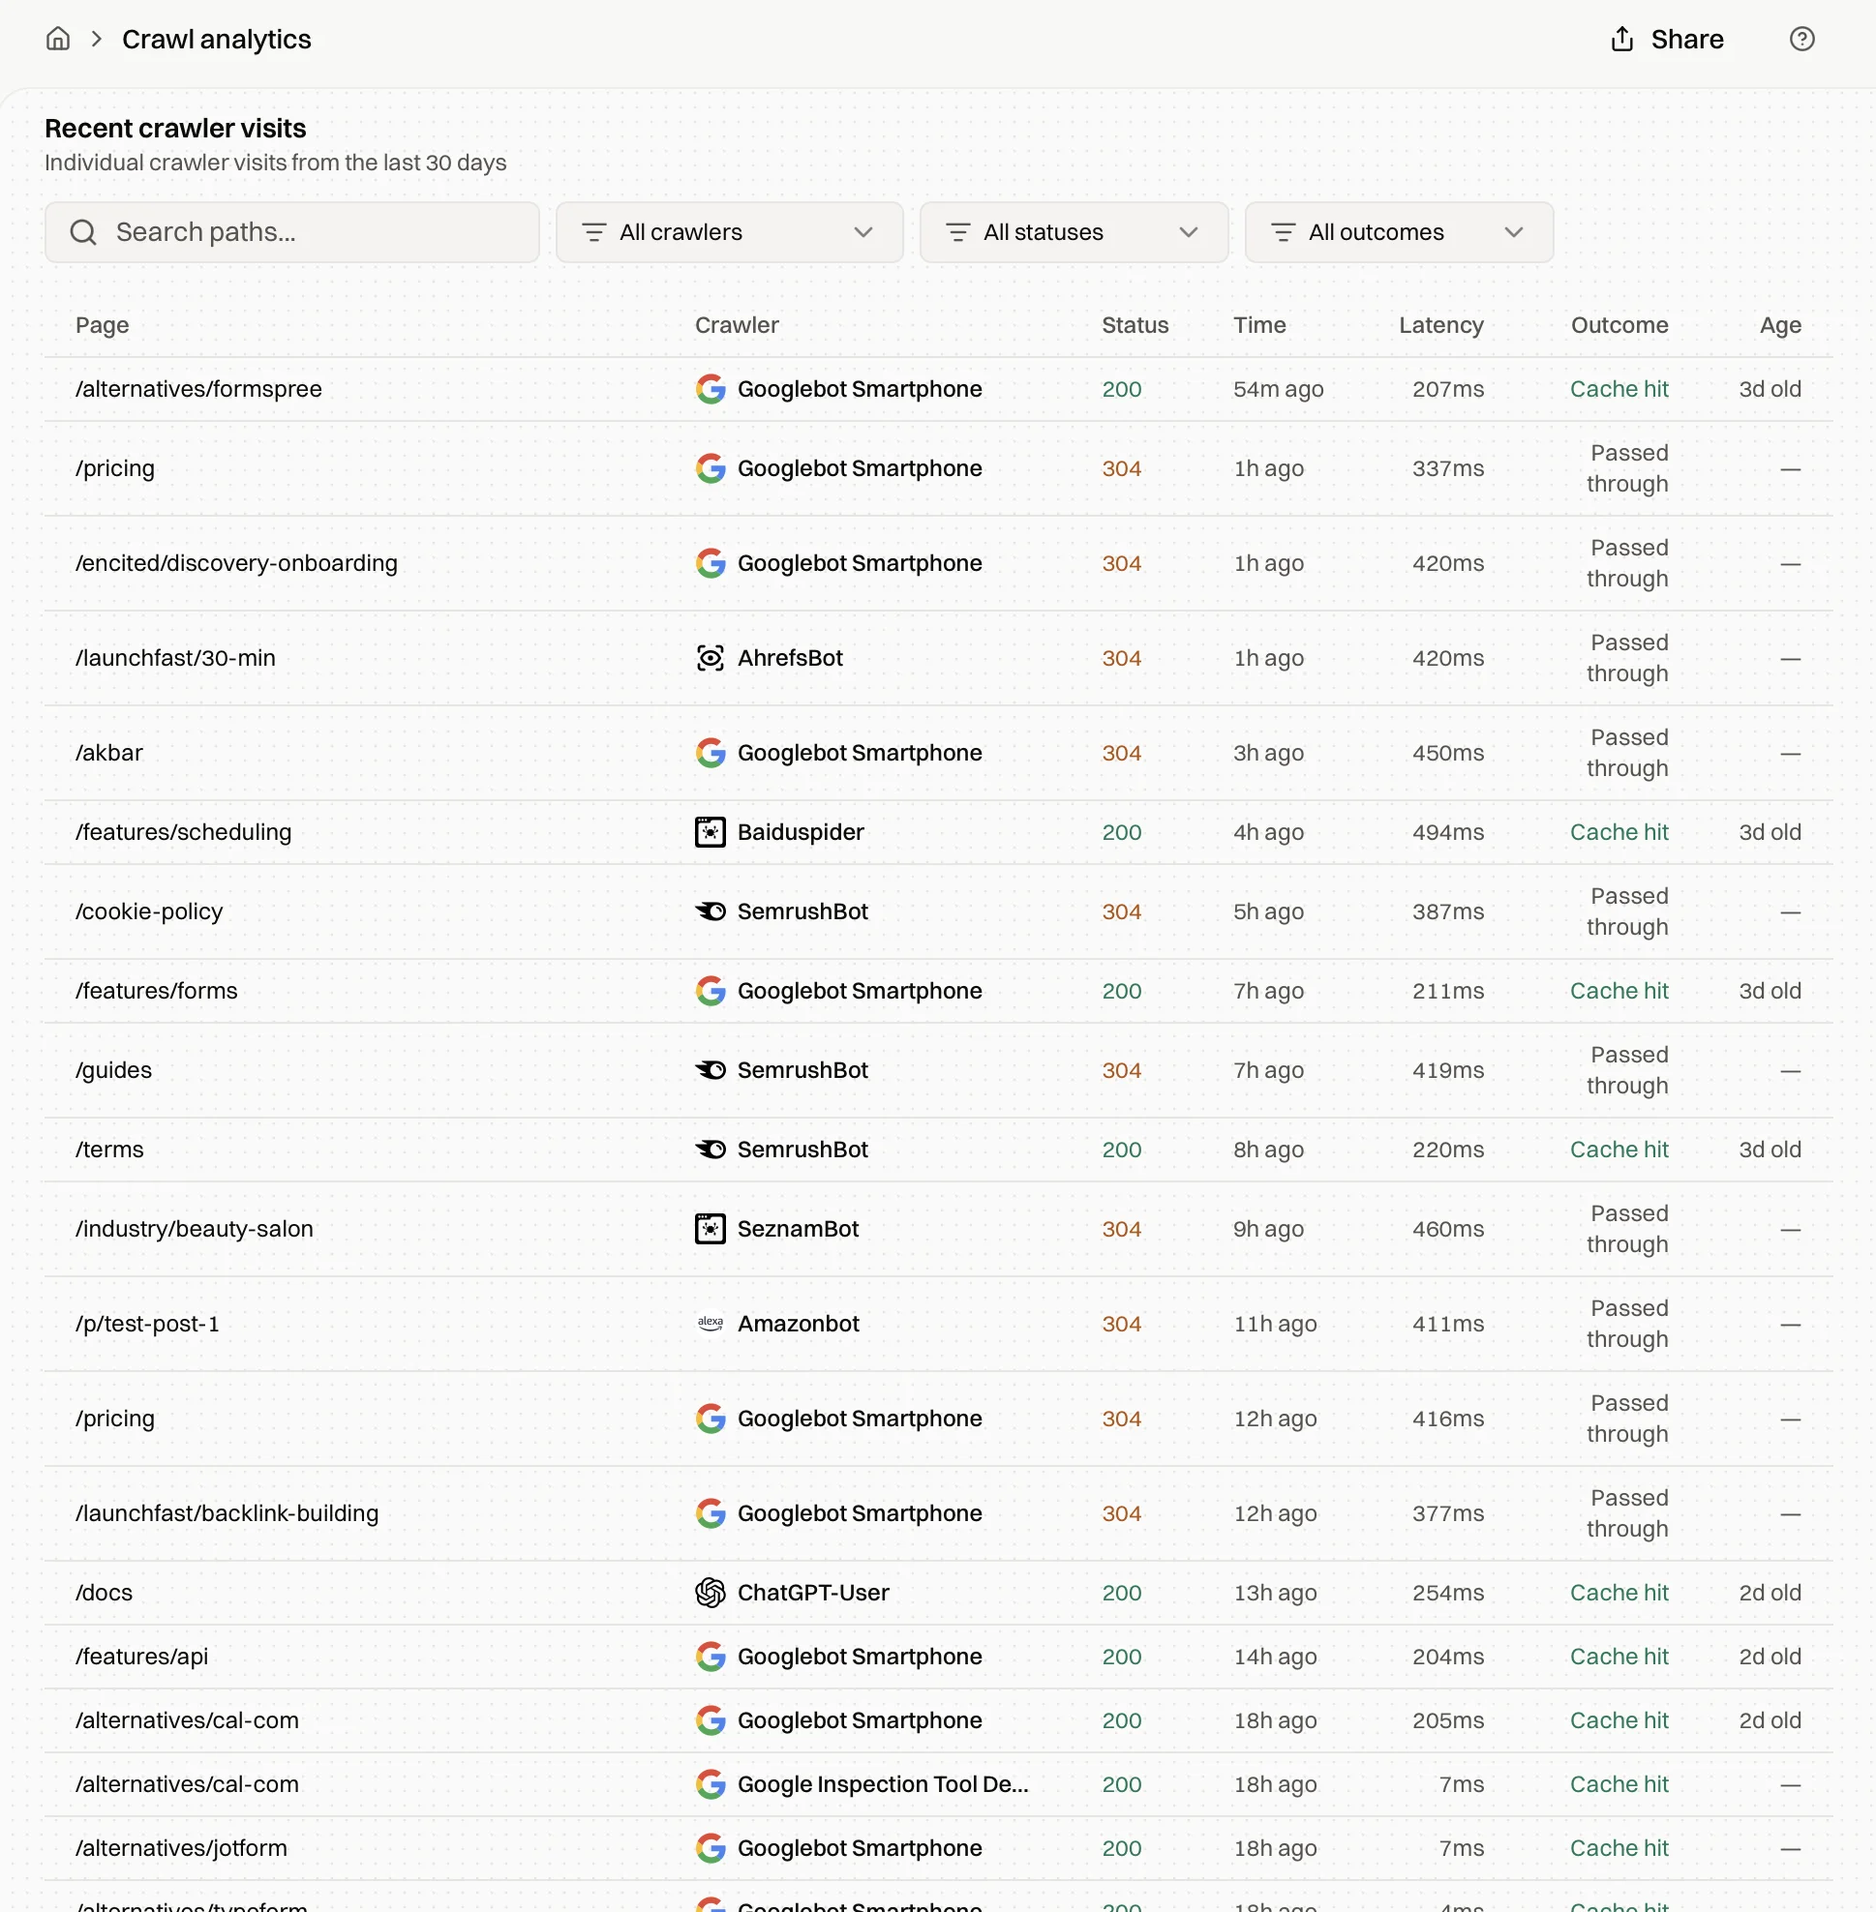Click the Status column header

click(1135, 324)
